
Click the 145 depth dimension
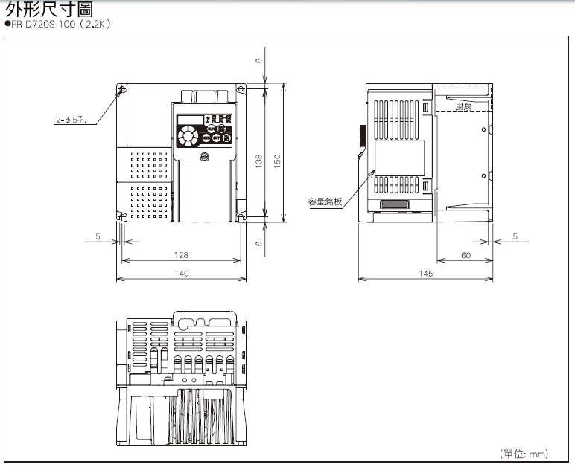426,273
